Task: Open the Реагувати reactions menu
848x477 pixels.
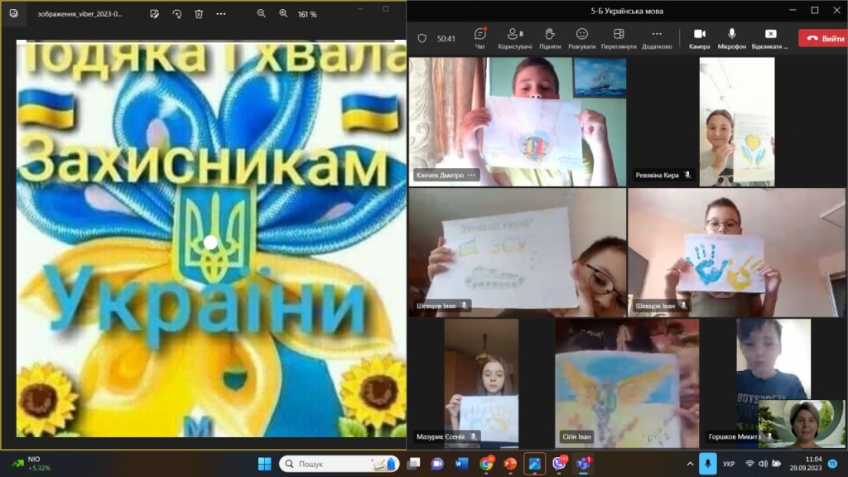Action: click(x=581, y=37)
